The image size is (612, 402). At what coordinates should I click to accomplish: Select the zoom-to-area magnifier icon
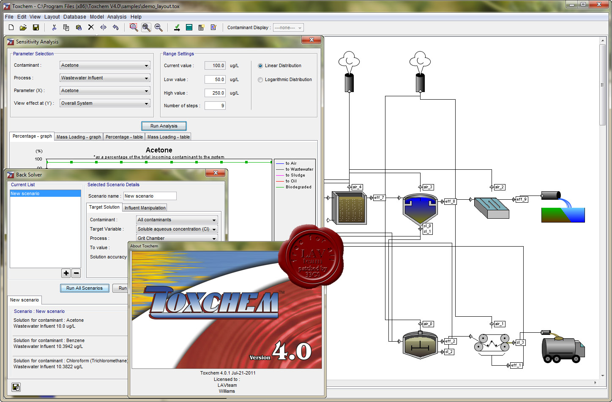134,27
